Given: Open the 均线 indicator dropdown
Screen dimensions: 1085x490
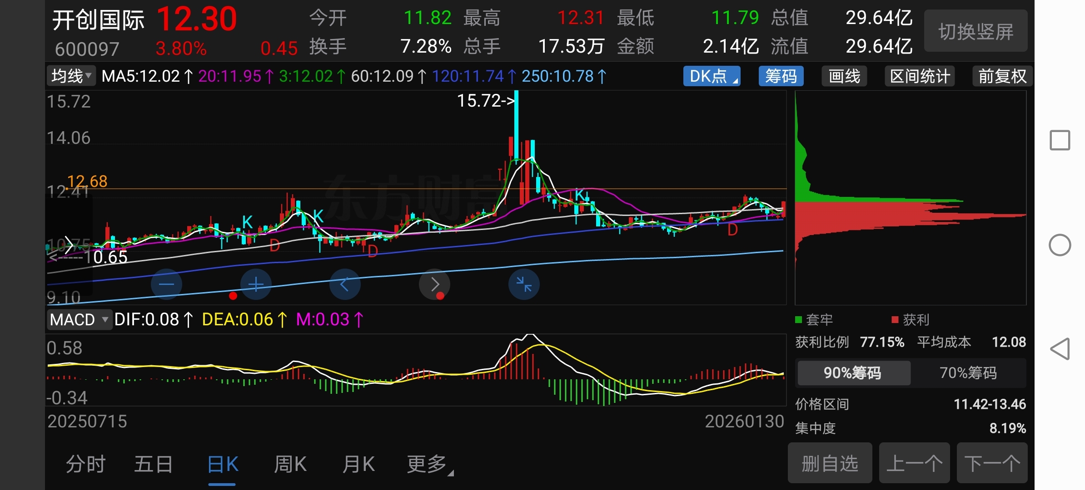Looking at the screenshot, I should click(x=71, y=76).
